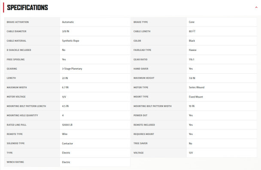Select the value 'Cone'
The image size is (261, 170).
coord(191,22)
